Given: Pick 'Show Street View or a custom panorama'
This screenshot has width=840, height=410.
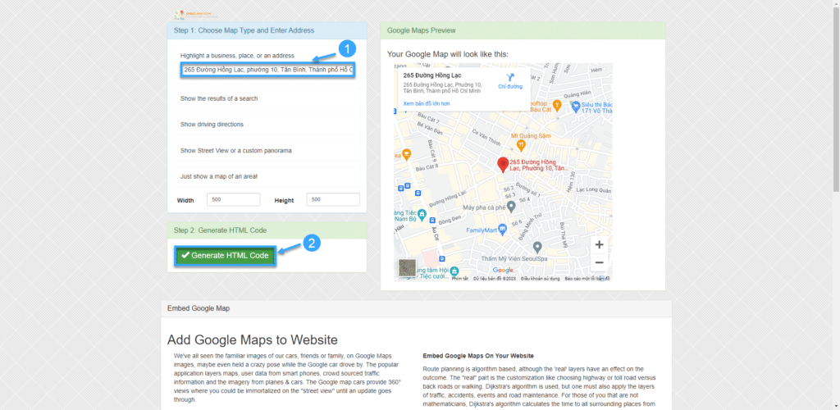Looking at the screenshot, I should (x=236, y=151).
